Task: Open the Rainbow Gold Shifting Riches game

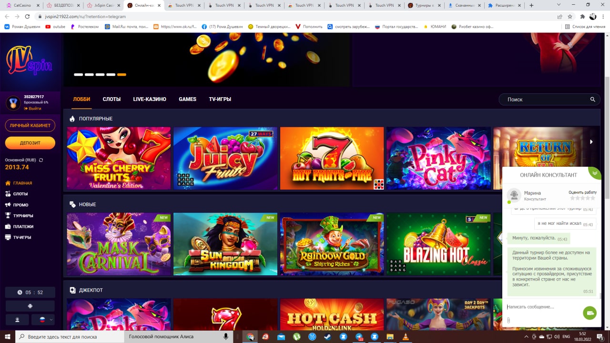Action: [x=332, y=244]
